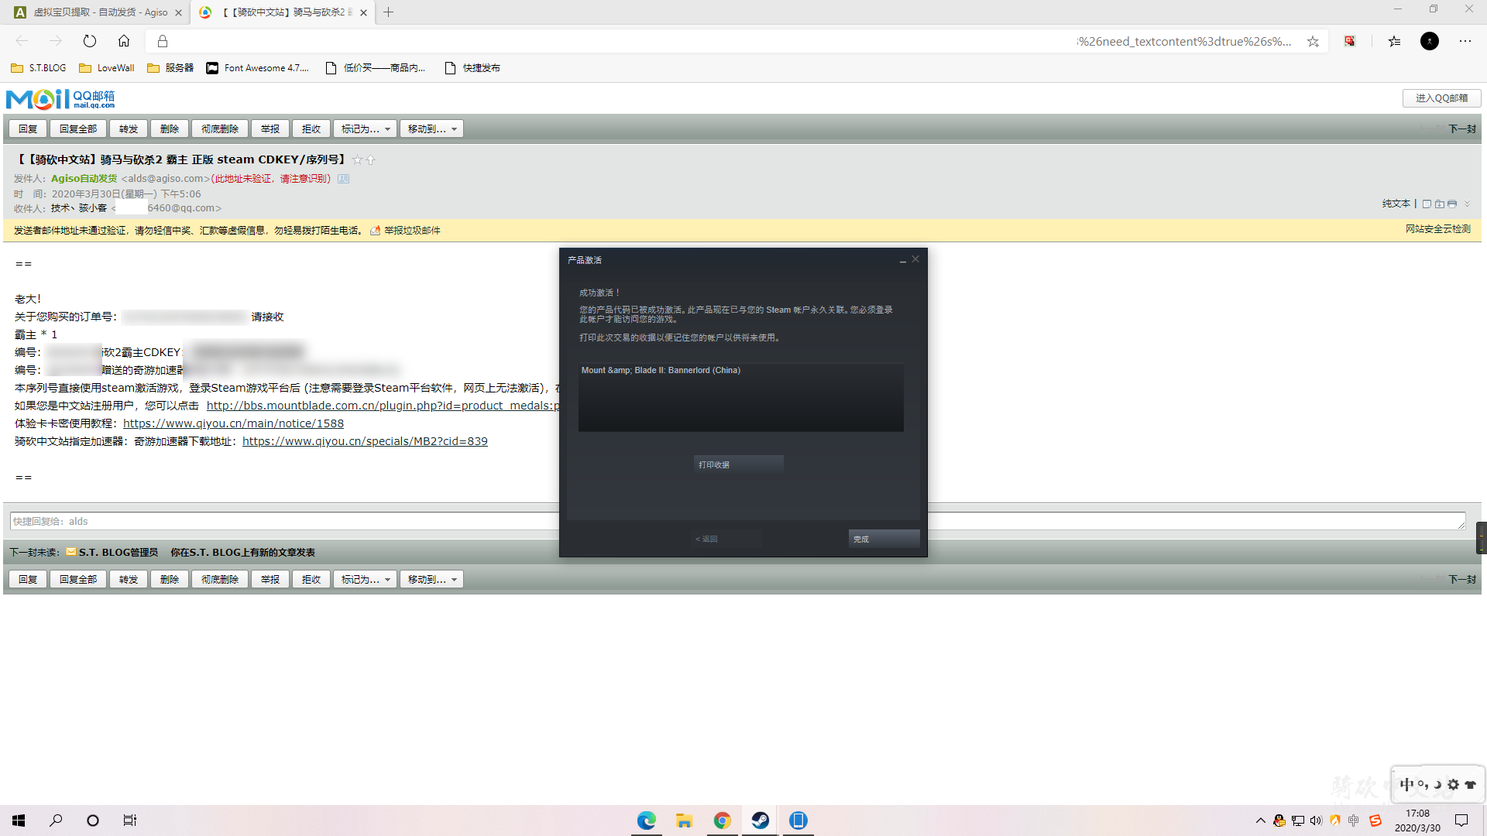
Task: Go to browser home page icon
Action: point(124,41)
